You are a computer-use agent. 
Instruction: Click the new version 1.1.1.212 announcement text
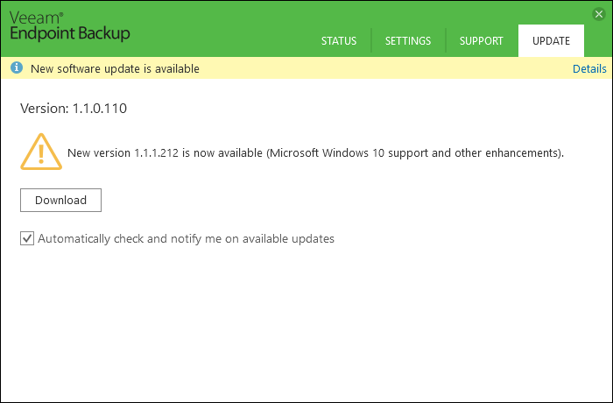click(315, 153)
